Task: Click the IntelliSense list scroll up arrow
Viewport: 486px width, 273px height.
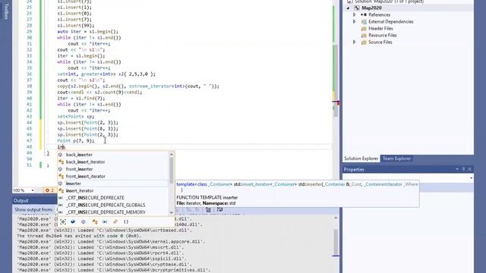Action: coord(172,154)
